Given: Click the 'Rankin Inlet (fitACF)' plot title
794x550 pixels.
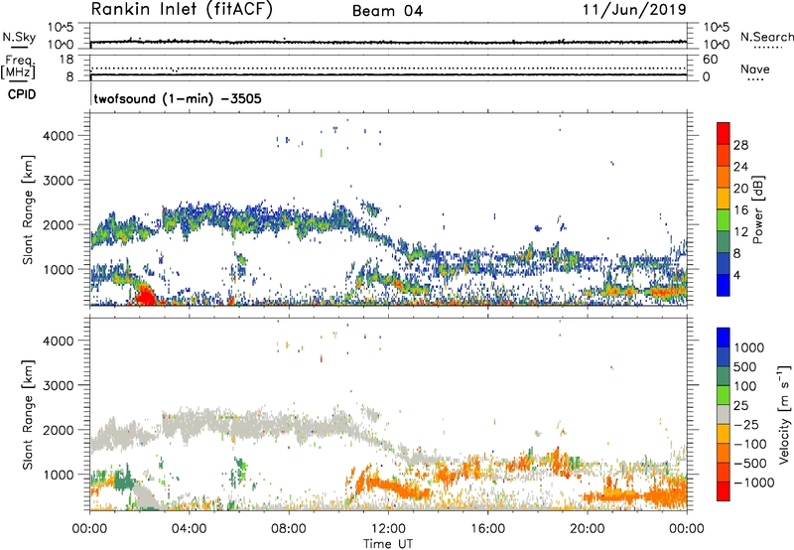Looking at the screenshot, I should [x=182, y=10].
